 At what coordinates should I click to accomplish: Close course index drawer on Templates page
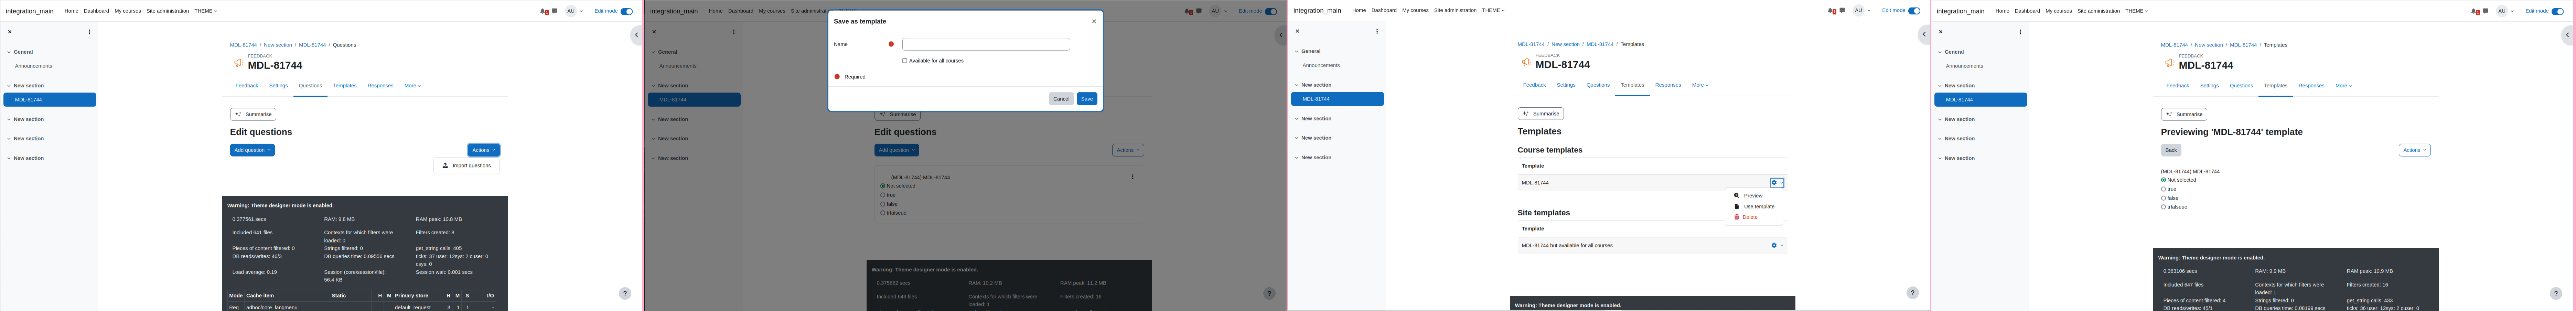point(1297,31)
